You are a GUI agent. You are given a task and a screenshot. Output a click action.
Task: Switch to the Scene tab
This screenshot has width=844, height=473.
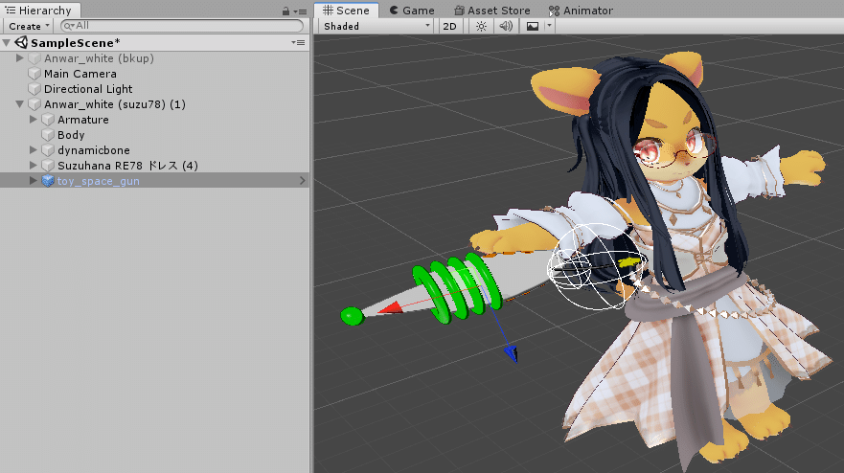(346, 11)
